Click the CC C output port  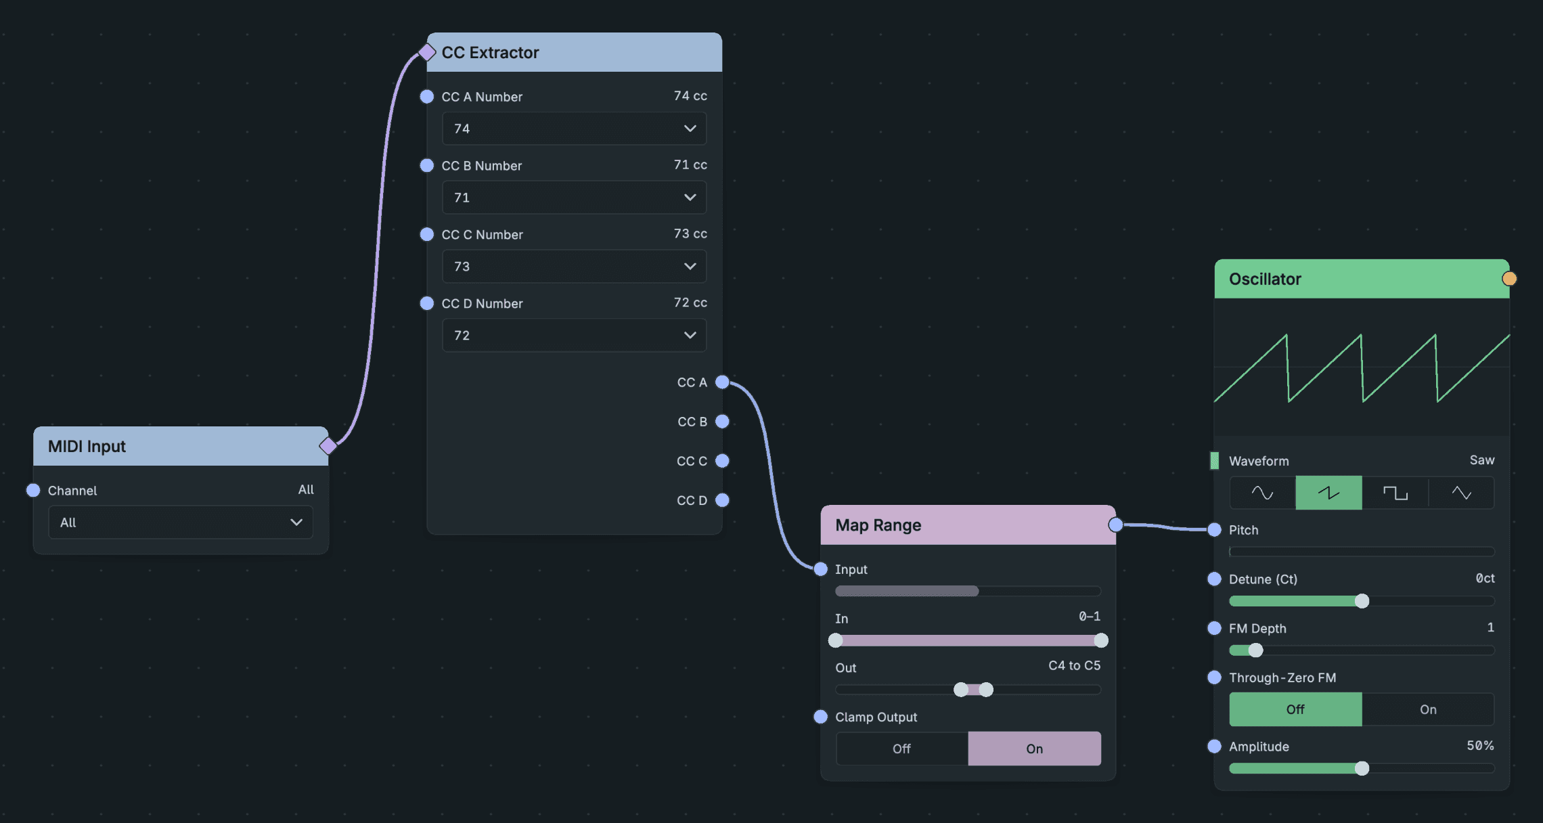[x=722, y=461]
